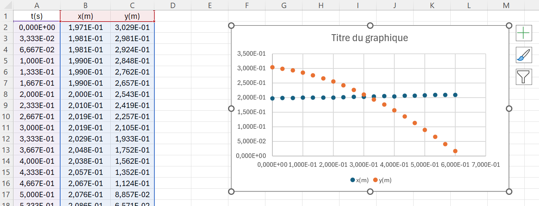Select the horizontal axis label 7,000E-01

tap(486, 164)
